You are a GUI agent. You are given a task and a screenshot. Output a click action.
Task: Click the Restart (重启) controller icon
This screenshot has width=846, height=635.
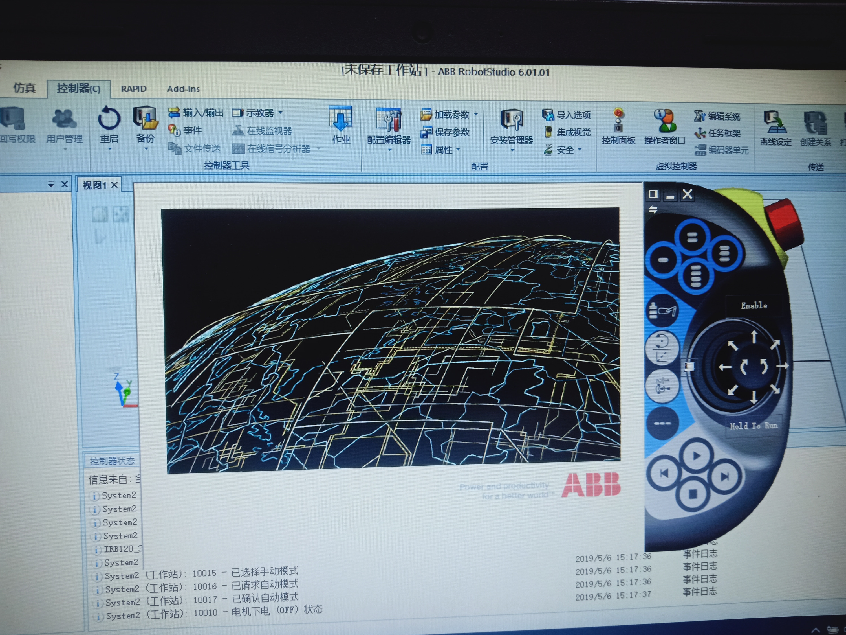(x=109, y=119)
